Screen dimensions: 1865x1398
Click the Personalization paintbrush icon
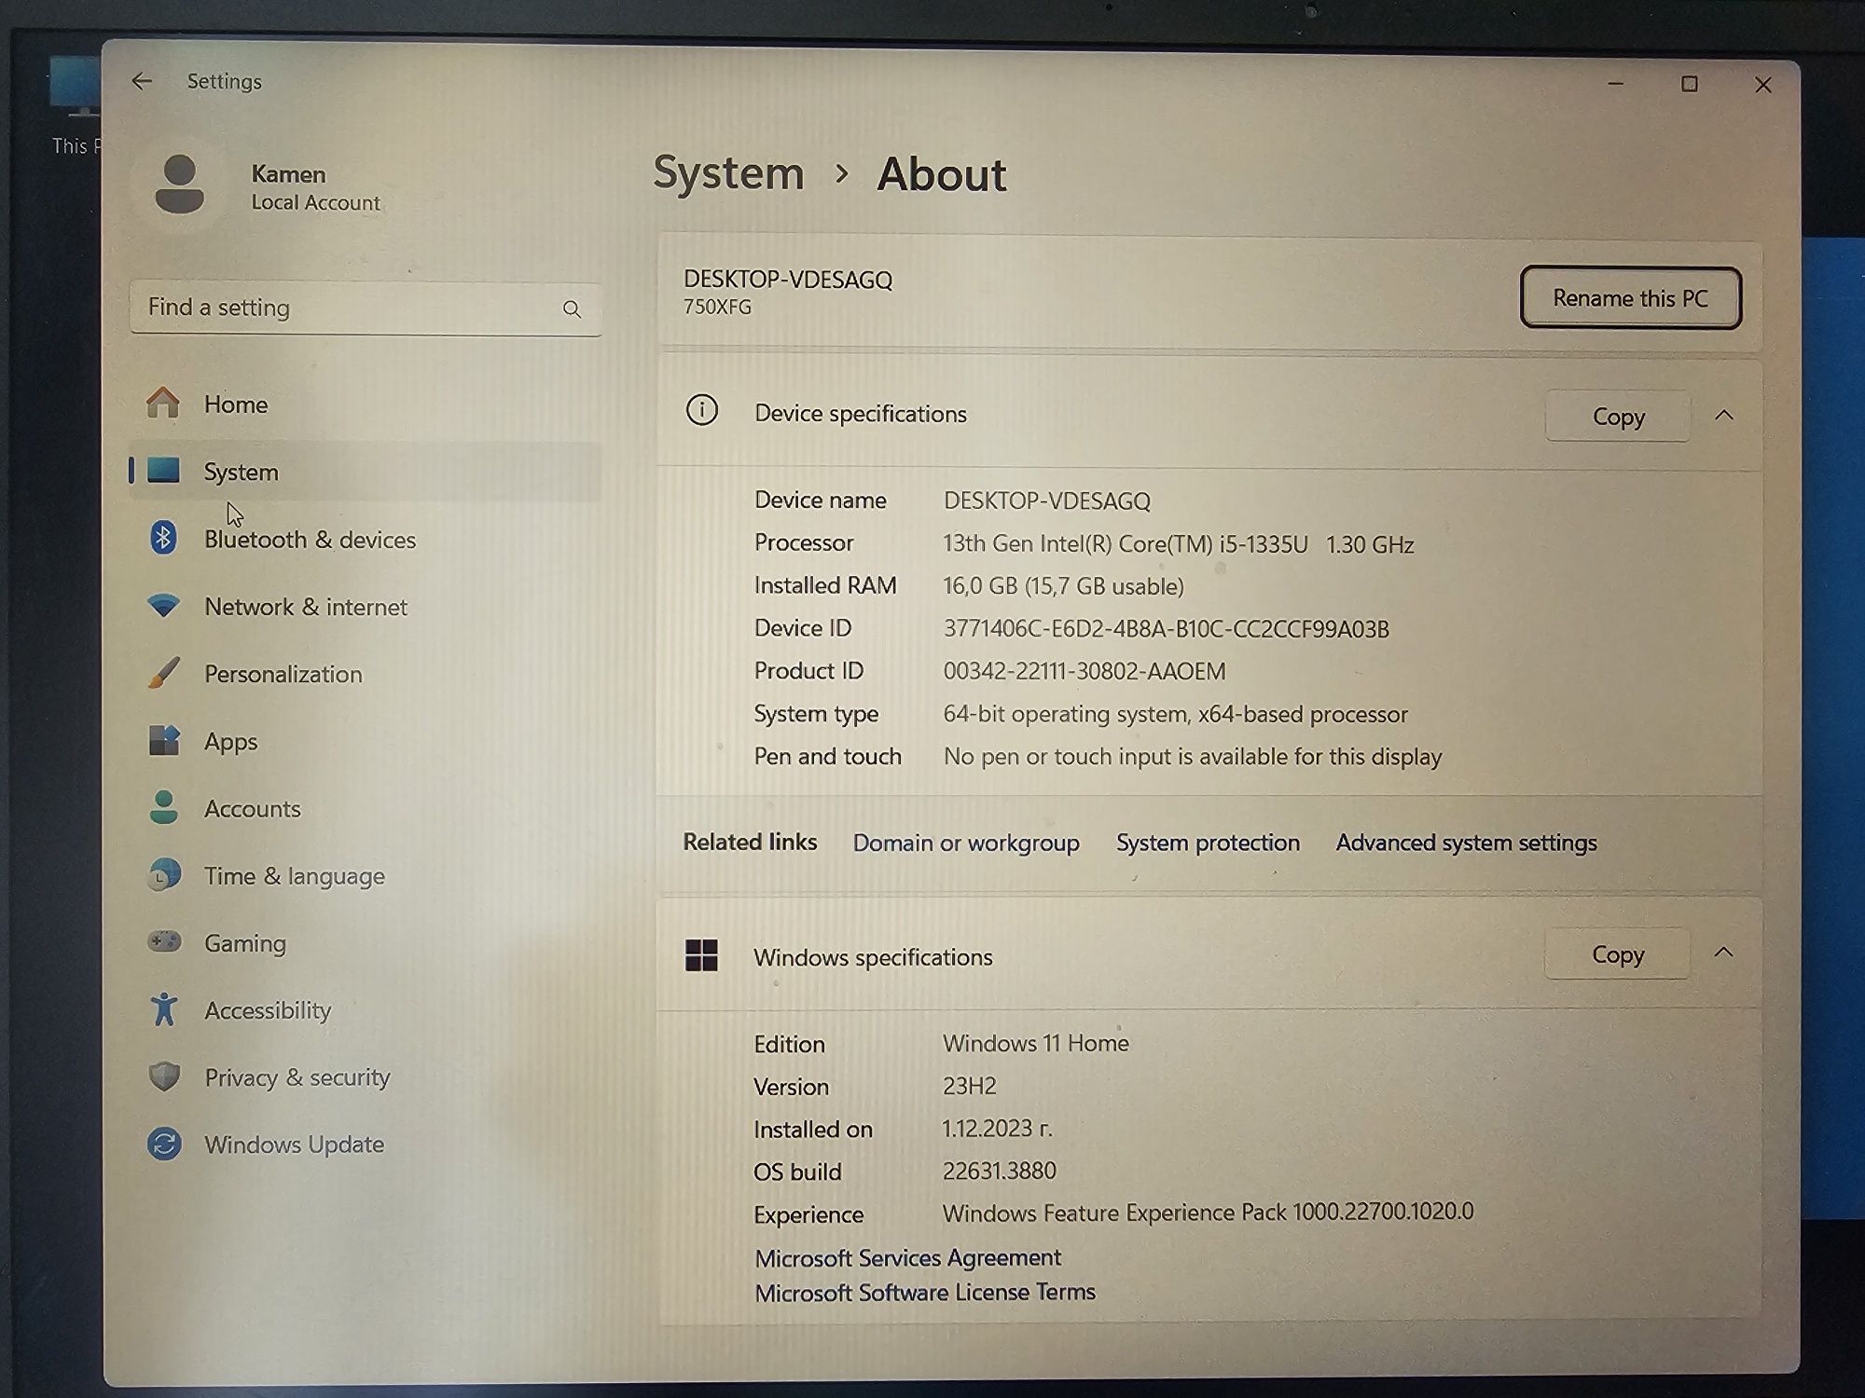point(164,673)
